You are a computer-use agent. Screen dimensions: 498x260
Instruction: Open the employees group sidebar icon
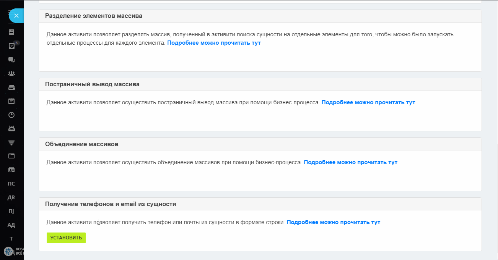(x=11, y=73)
